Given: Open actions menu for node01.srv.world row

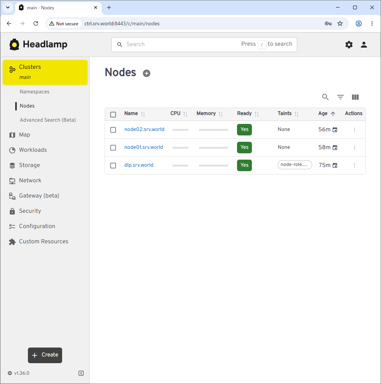Looking at the screenshot, I should tap(354, 147).
